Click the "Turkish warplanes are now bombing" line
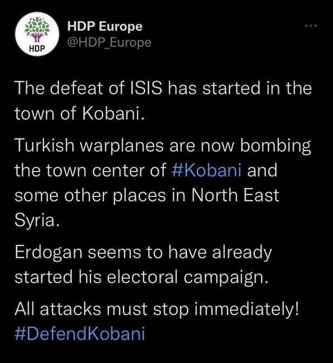 [x=162, y=146]
